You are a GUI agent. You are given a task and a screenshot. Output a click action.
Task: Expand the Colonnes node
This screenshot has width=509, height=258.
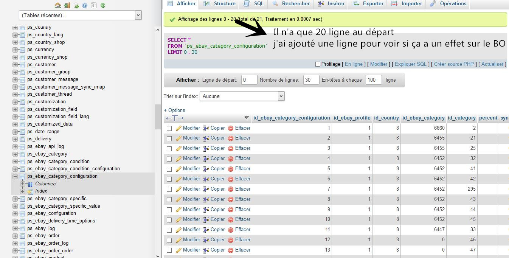23,184
